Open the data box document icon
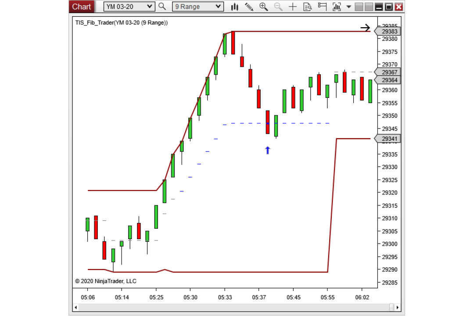The height and width of the screenshot is (316, 474). point(307,7)
